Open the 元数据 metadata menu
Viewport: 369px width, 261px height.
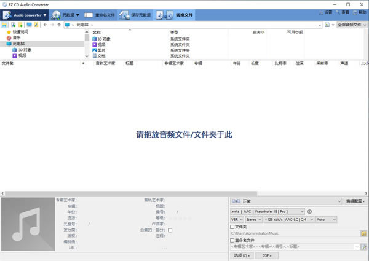pyautogui.click(x=65, y=15)
